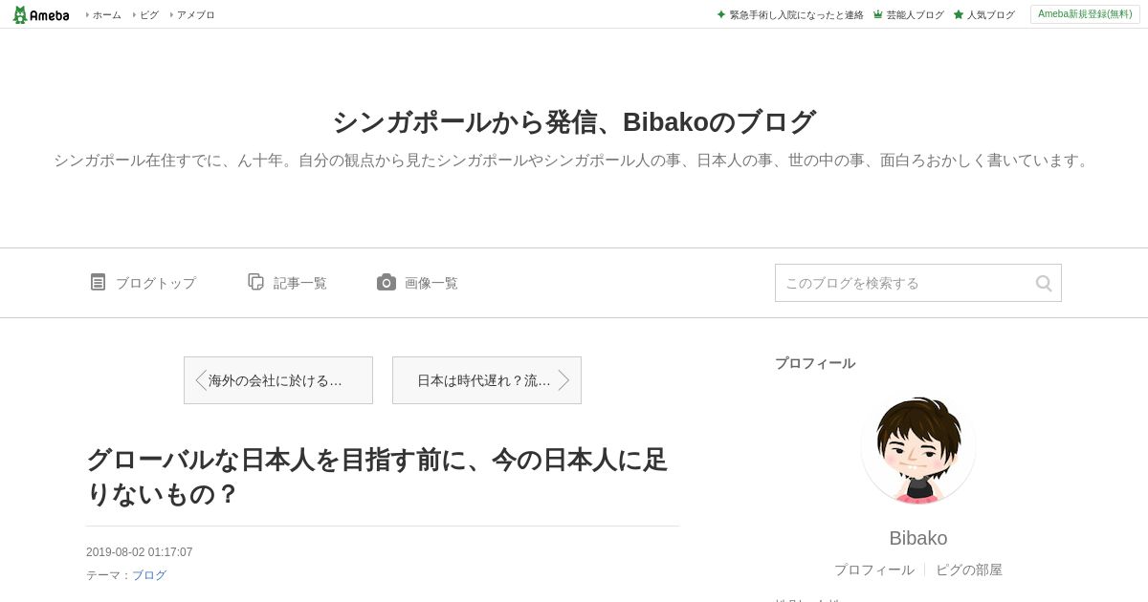Click the crown icon beside 芸能人ブログ

(x=877, y=14)
